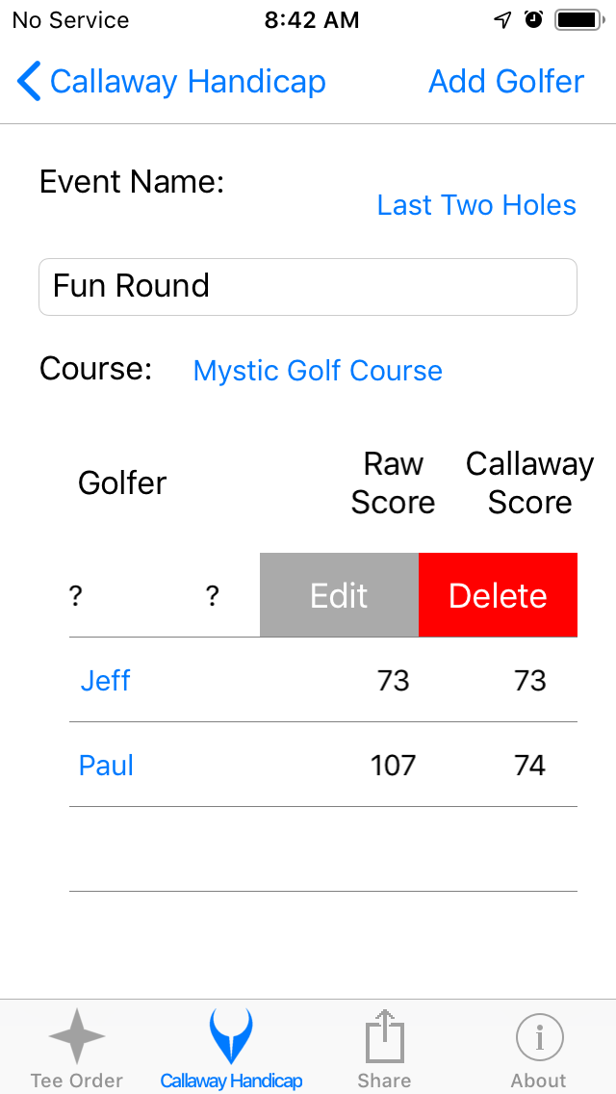616x1094 pixels.
Task: Switch to the About tab
Action: click(538, 1047)
